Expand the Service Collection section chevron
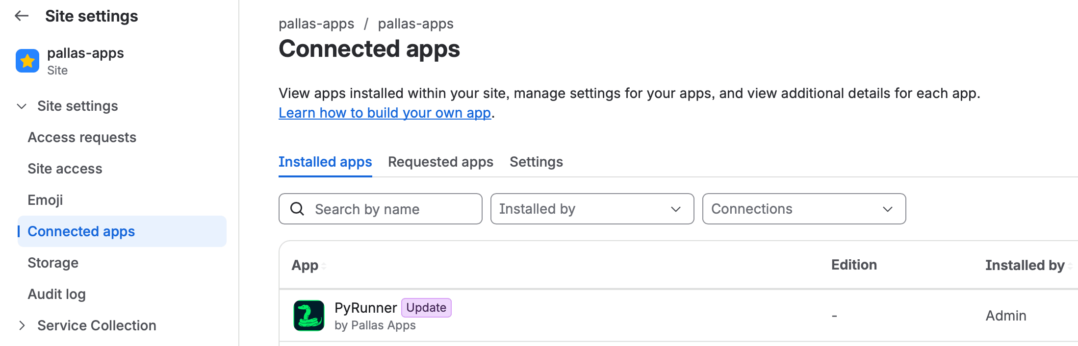 (22, 325)
